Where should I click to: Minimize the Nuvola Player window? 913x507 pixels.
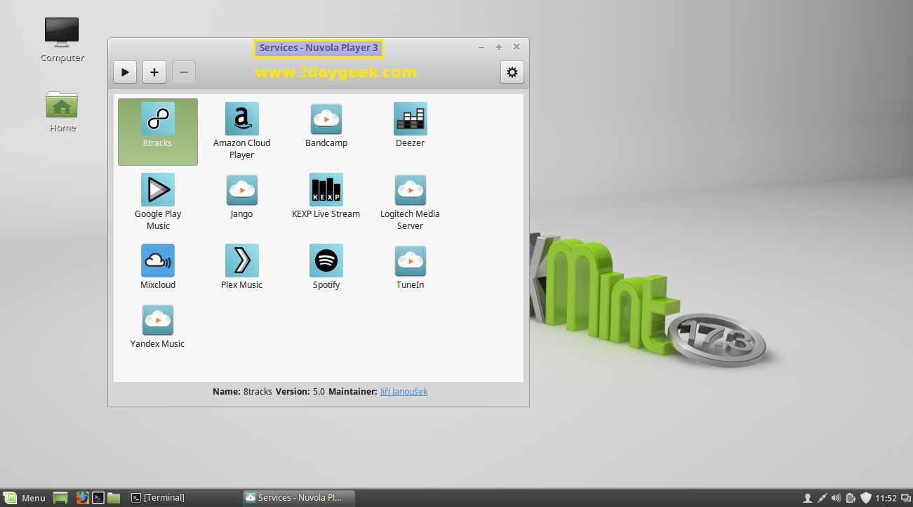[x=481, y=47]
